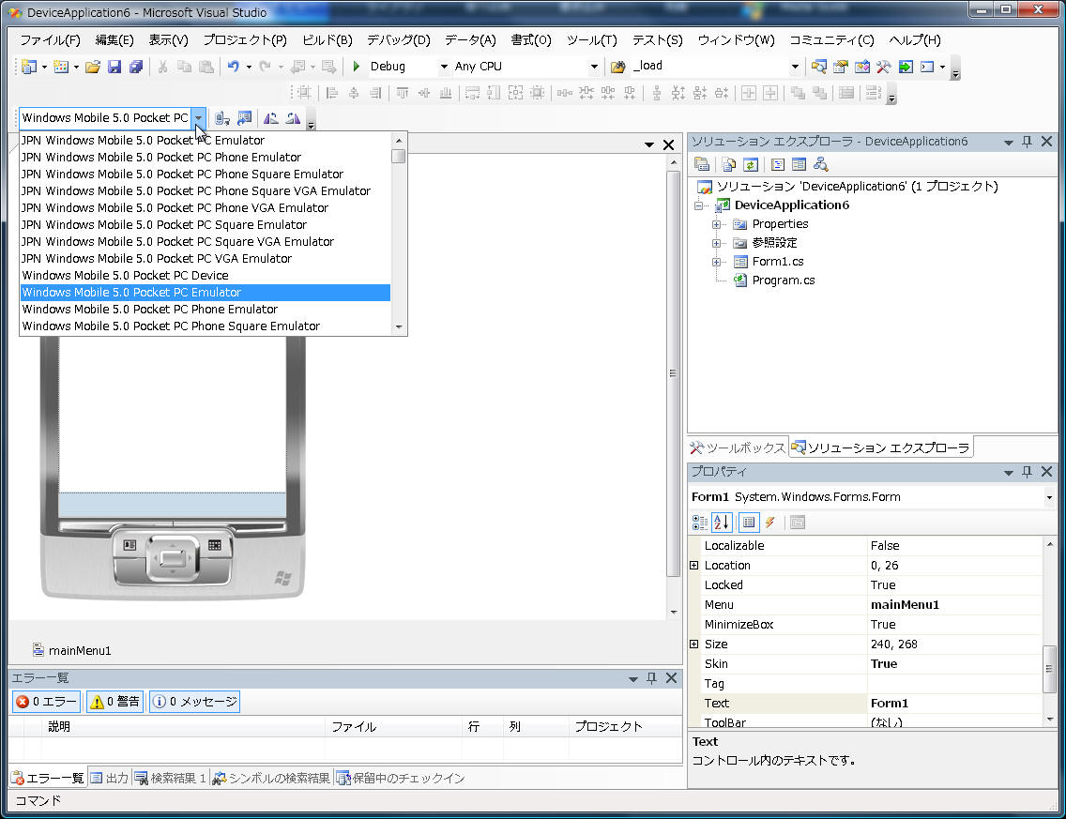Expand the Form1.cs node

(716, 262)
